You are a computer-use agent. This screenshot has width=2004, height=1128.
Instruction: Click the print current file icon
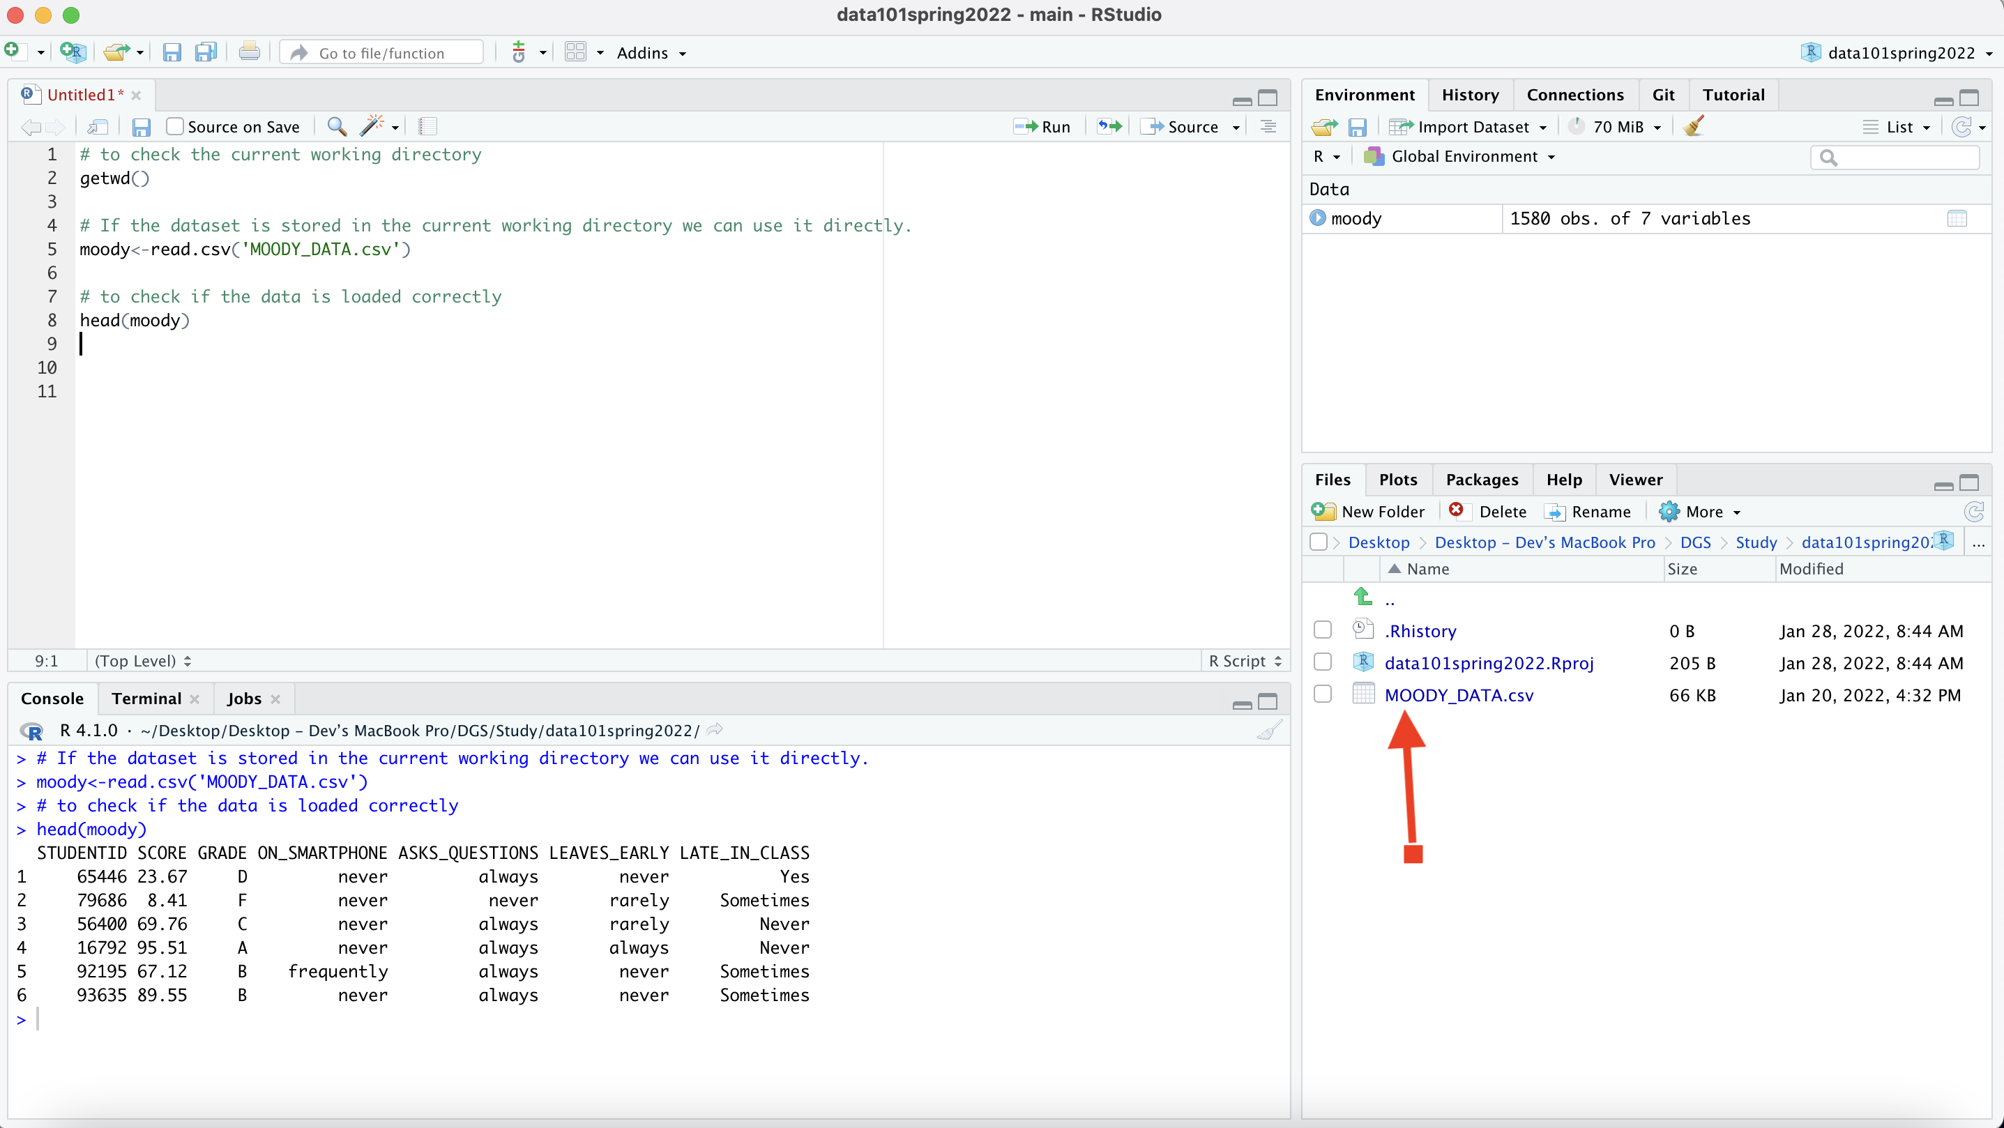pyautogui.click(x=249, y=53)
